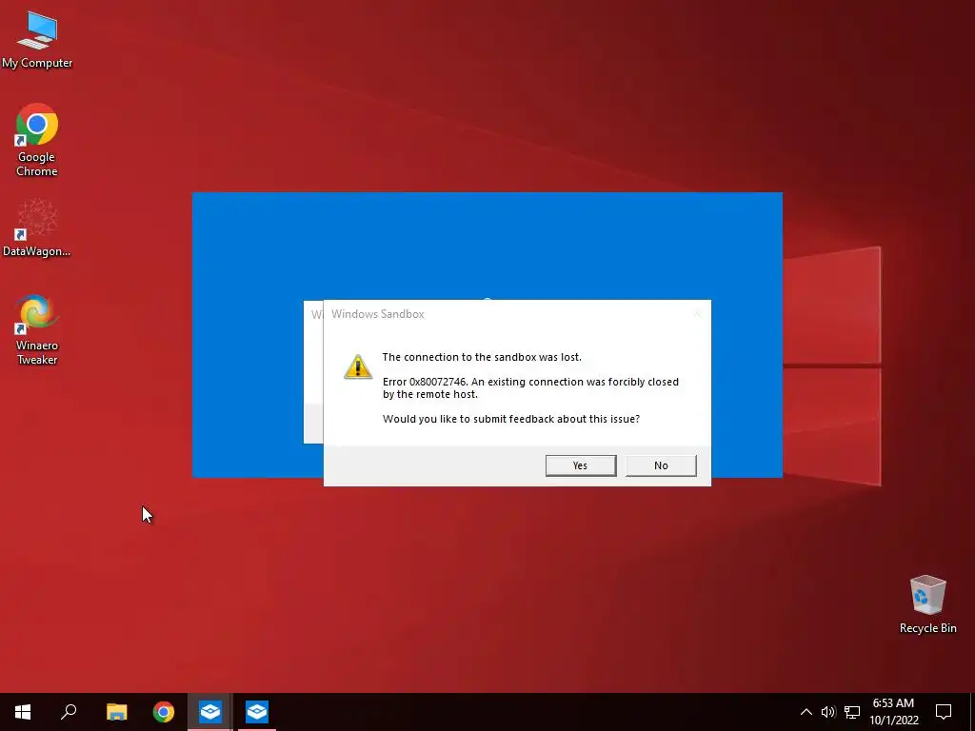The width and height of the screenshot is (975, 731).
Task: Switch to first Windows Sandbox taskbar item
Action: click(x=210, y=712)
